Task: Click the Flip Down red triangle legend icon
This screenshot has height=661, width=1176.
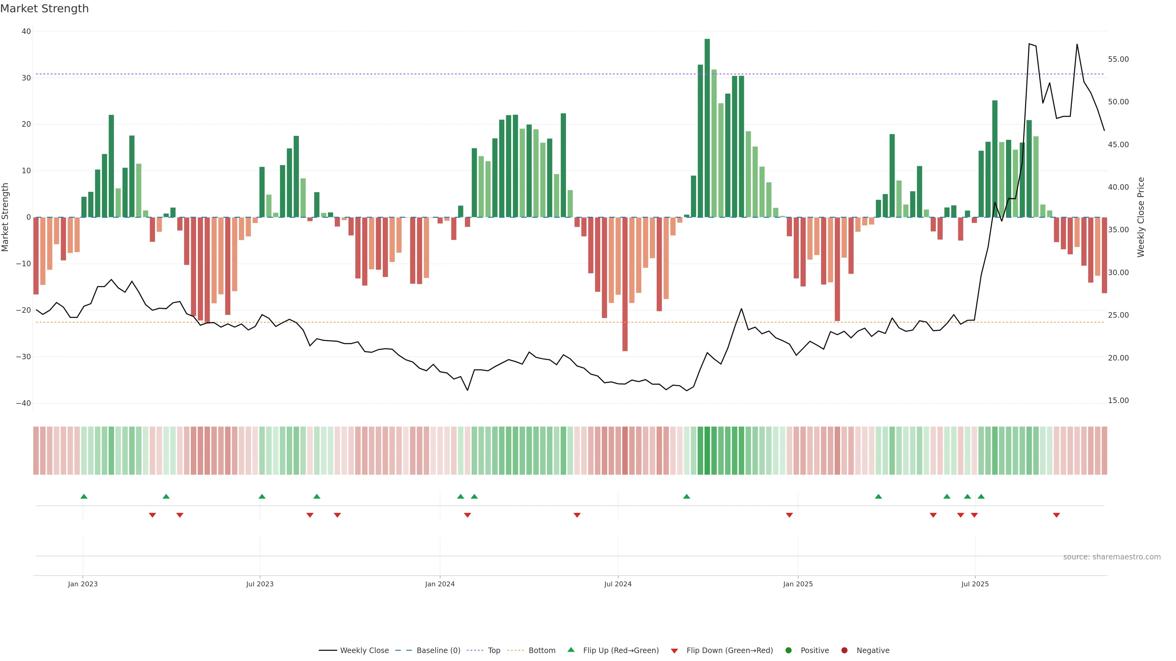Action: pos(674,651)
